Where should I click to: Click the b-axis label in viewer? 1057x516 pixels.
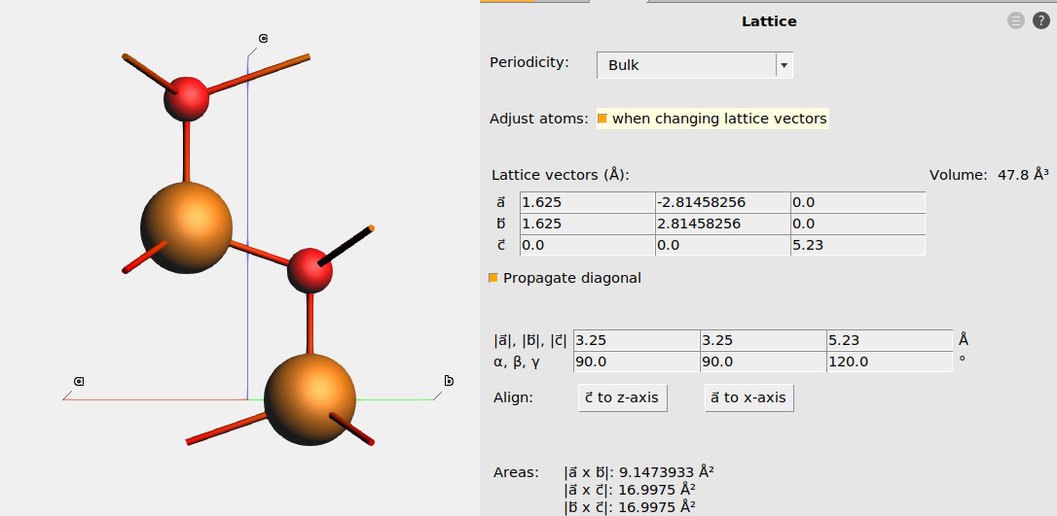pos(449,381)
